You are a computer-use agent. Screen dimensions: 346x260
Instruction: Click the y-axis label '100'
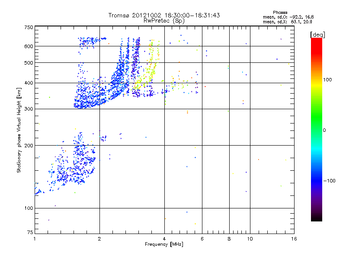[29, 208]
